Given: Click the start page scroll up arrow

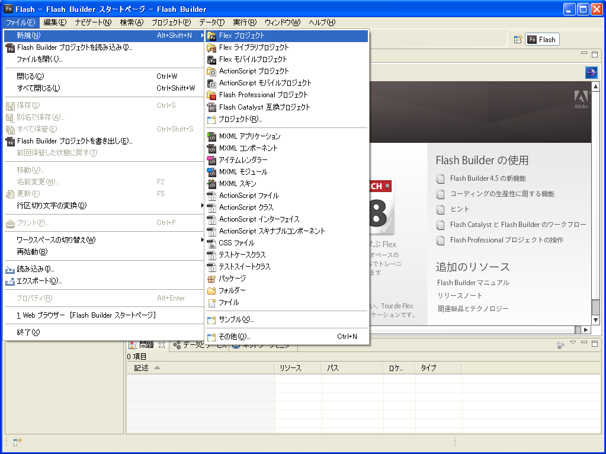Looking at the screenshot, I should point(595,87).
